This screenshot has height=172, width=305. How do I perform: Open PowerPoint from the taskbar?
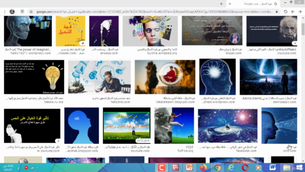(x=189, y=167)
